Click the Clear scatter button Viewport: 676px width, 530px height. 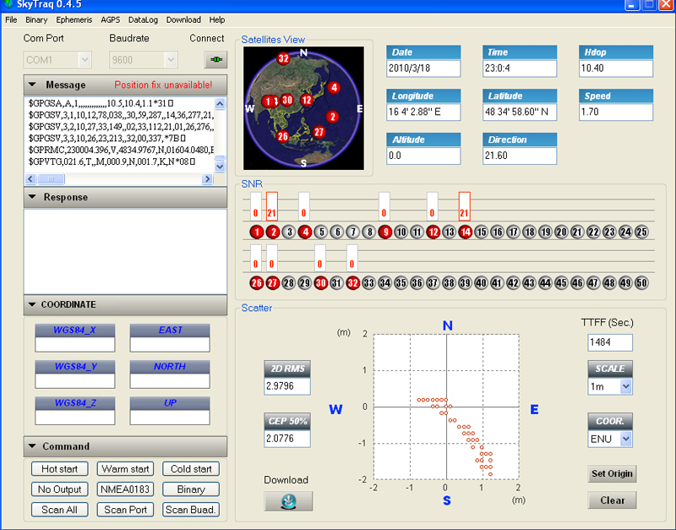[x=612, y=500]
